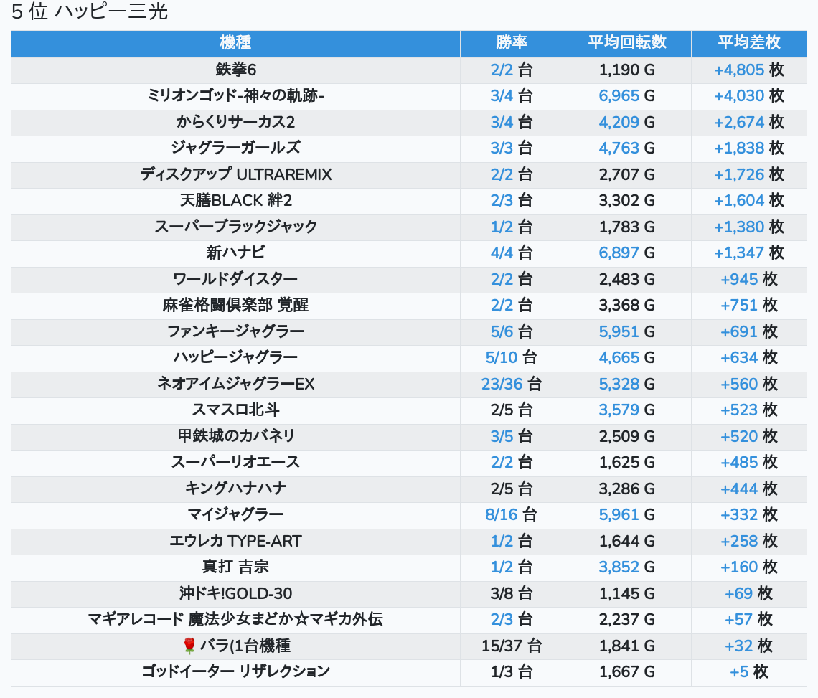
Task: Click the 5 位 ハッピー三光 heading
Action: 90,11
